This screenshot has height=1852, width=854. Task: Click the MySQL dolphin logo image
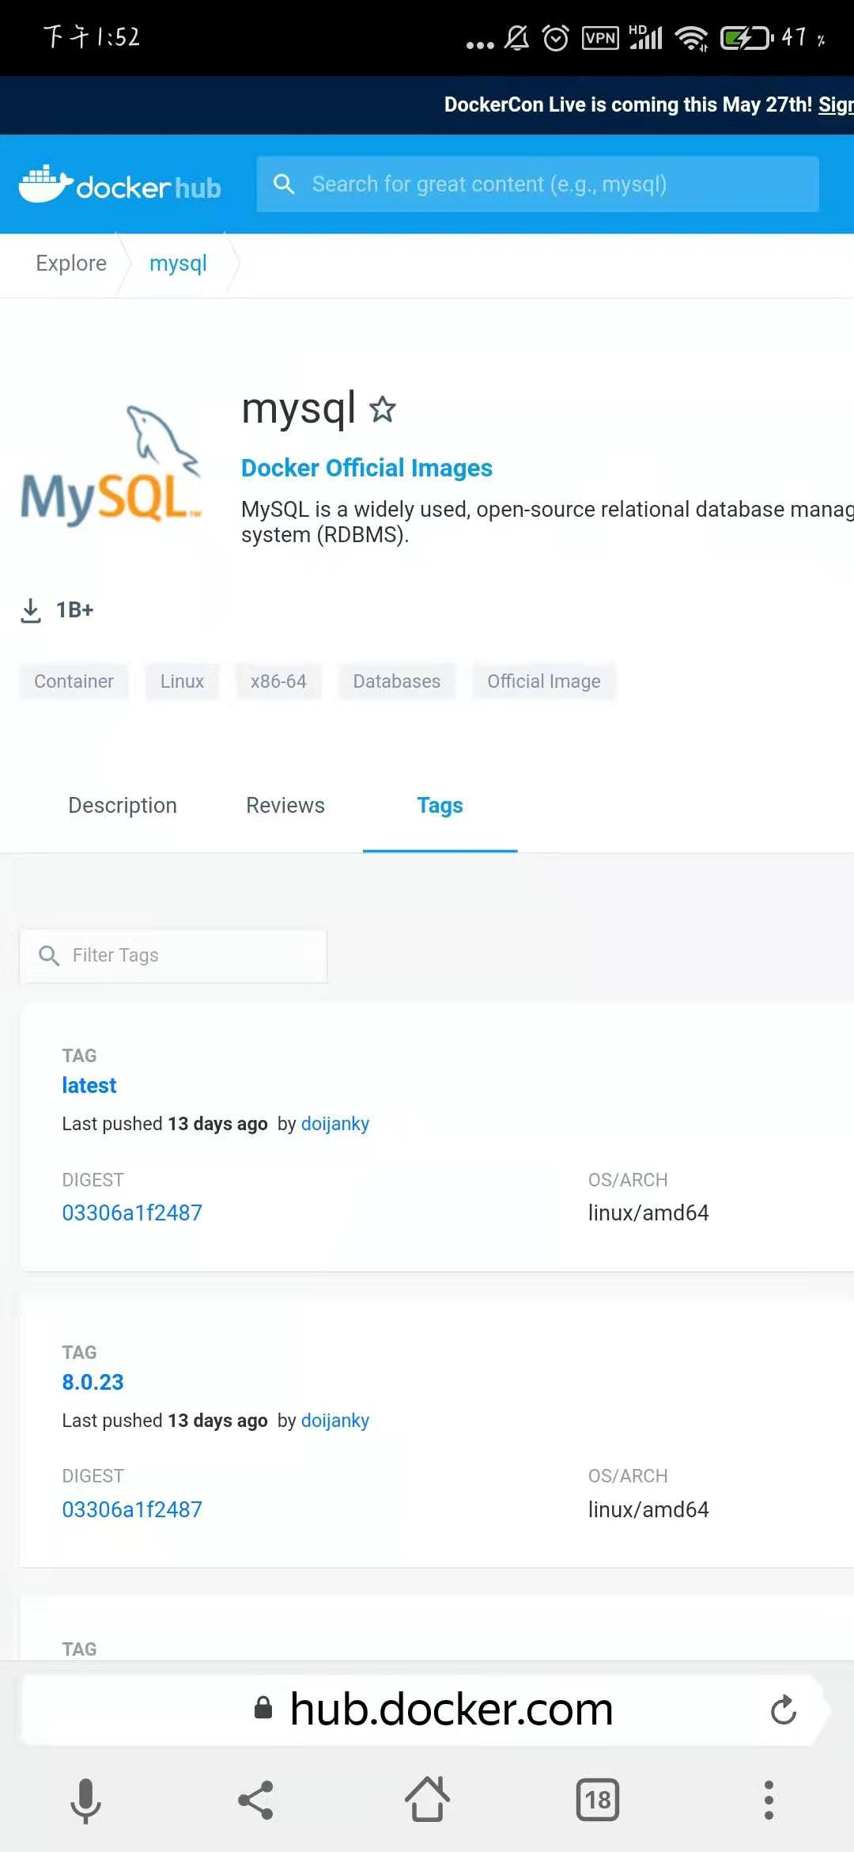tap(111, 466)
